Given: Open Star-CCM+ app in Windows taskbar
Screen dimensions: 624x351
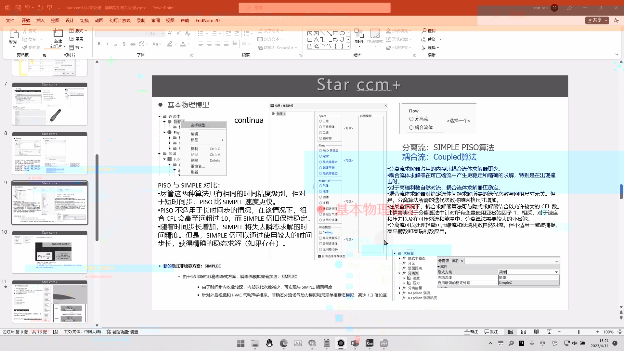Looking at the screenshot, I should point(370,343).
